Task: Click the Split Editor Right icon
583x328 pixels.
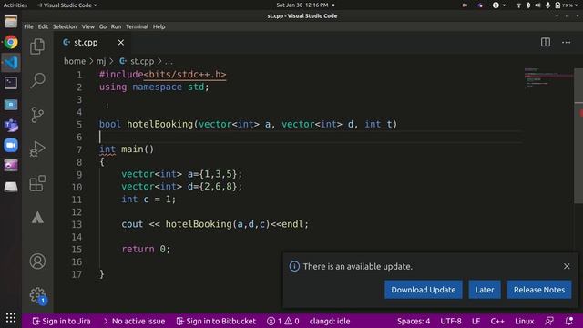Action: pos(546,43)
